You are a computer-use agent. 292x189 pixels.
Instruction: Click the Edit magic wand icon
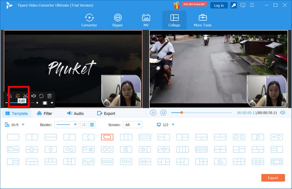[x=18, y=96]
